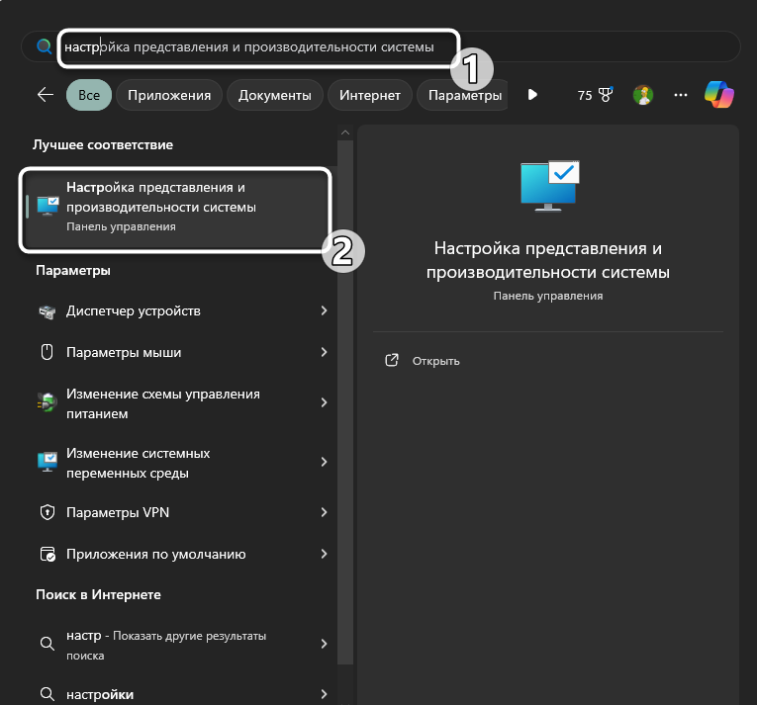Viewport: 757px width, 705px height.
Task: Switch to the Приложения filter tab
Action: click(x=169, y=95)
